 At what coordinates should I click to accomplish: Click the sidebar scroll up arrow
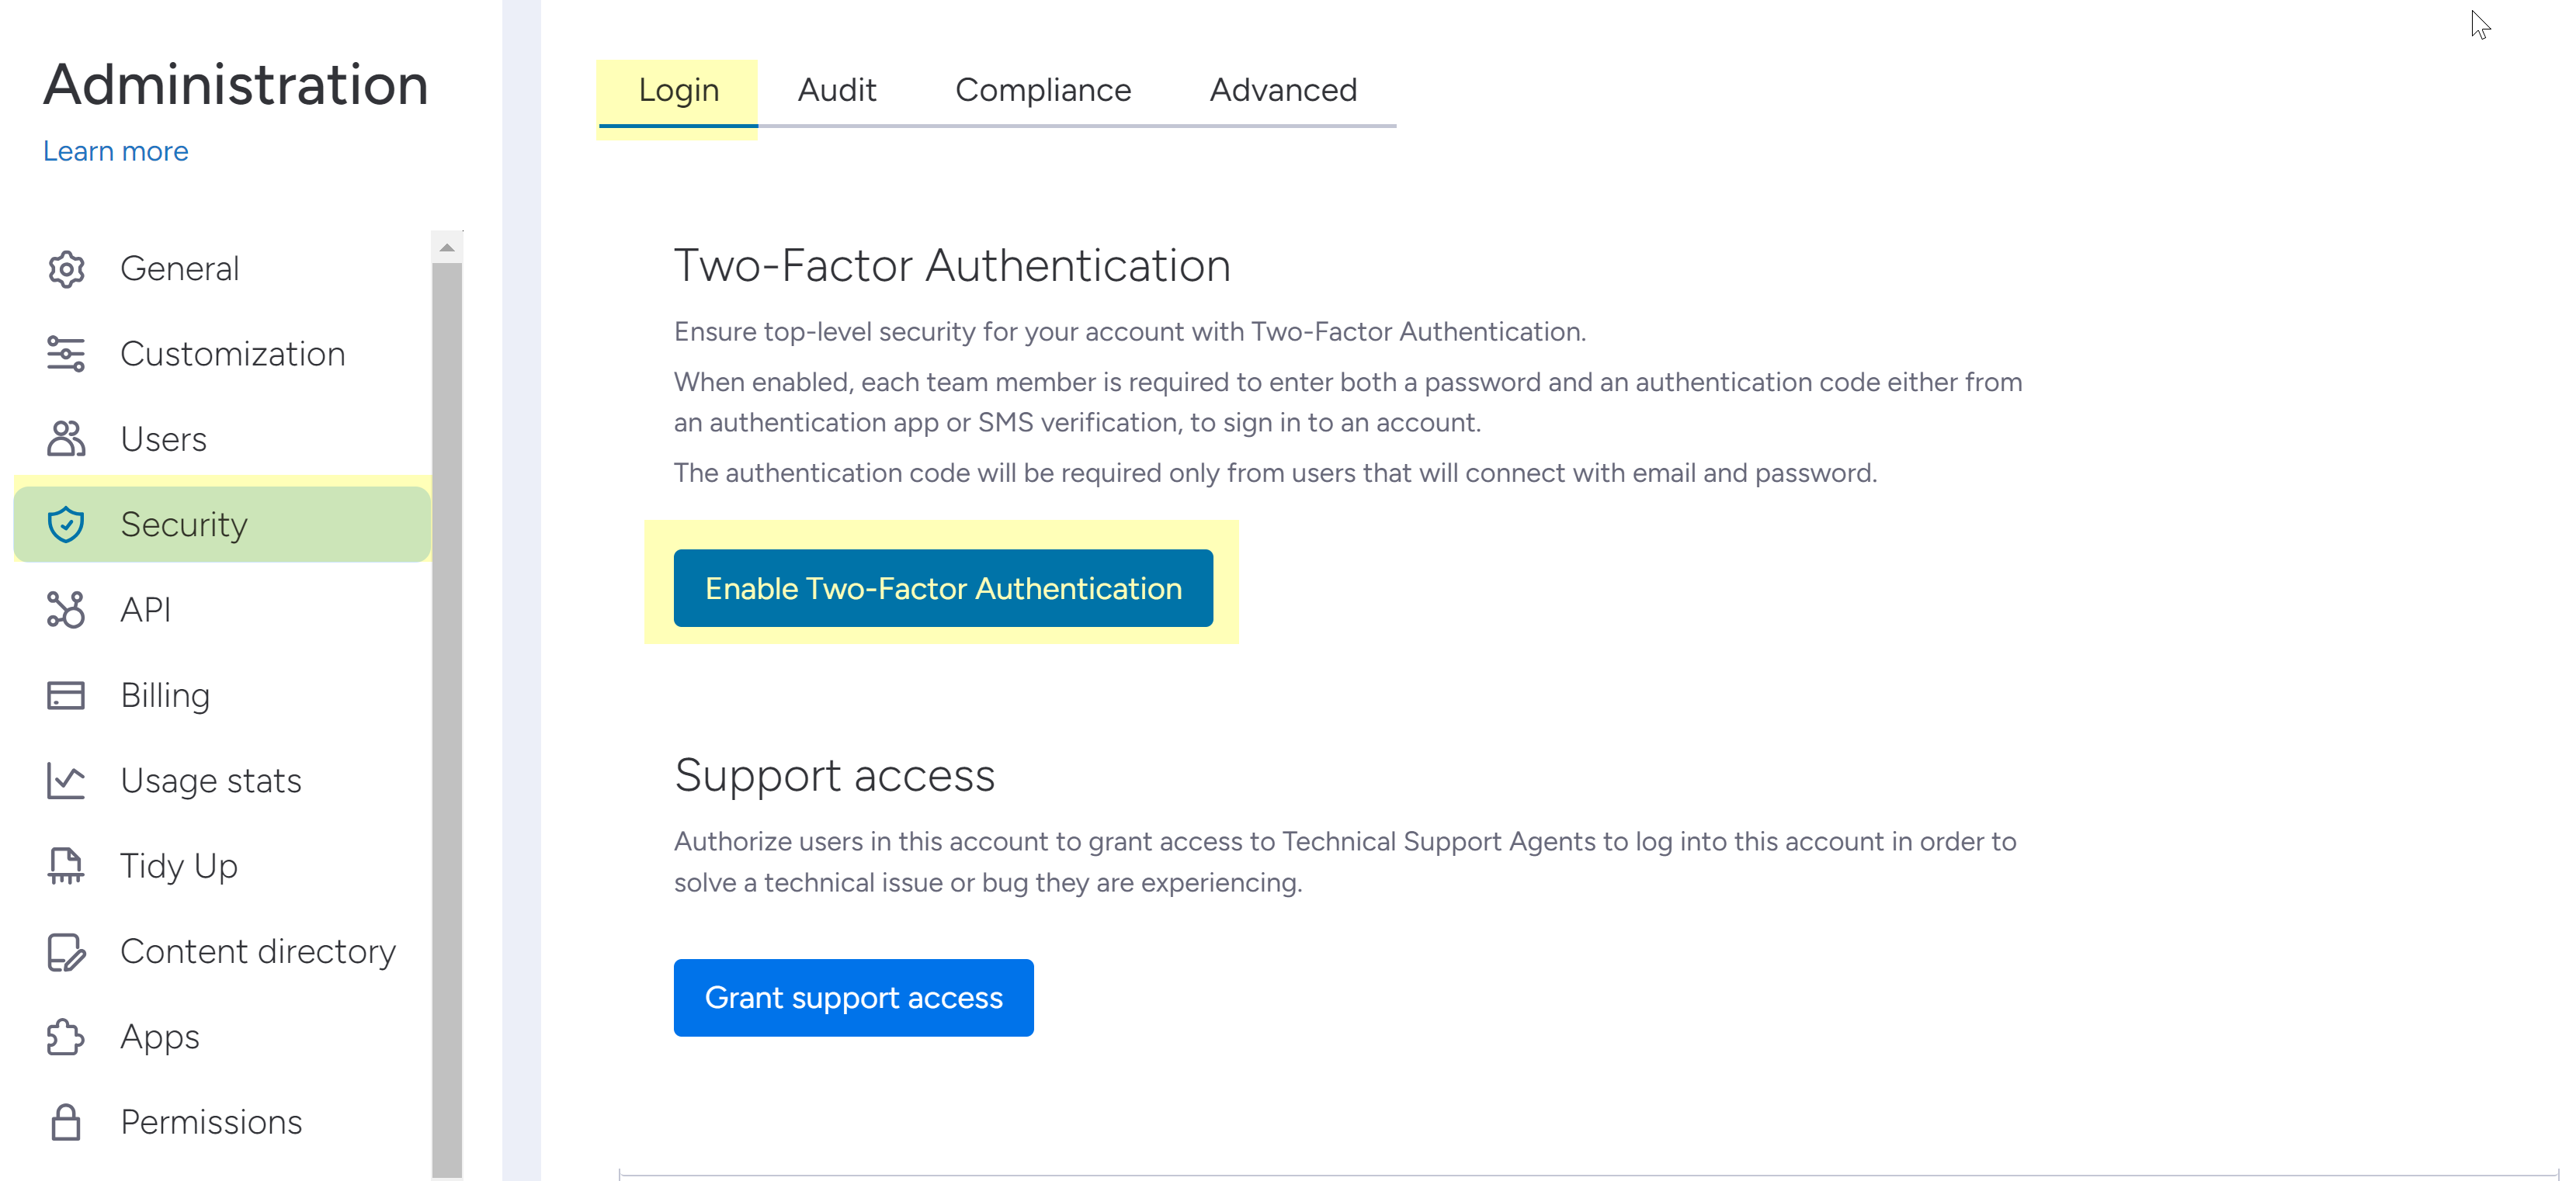pos(447,248)
